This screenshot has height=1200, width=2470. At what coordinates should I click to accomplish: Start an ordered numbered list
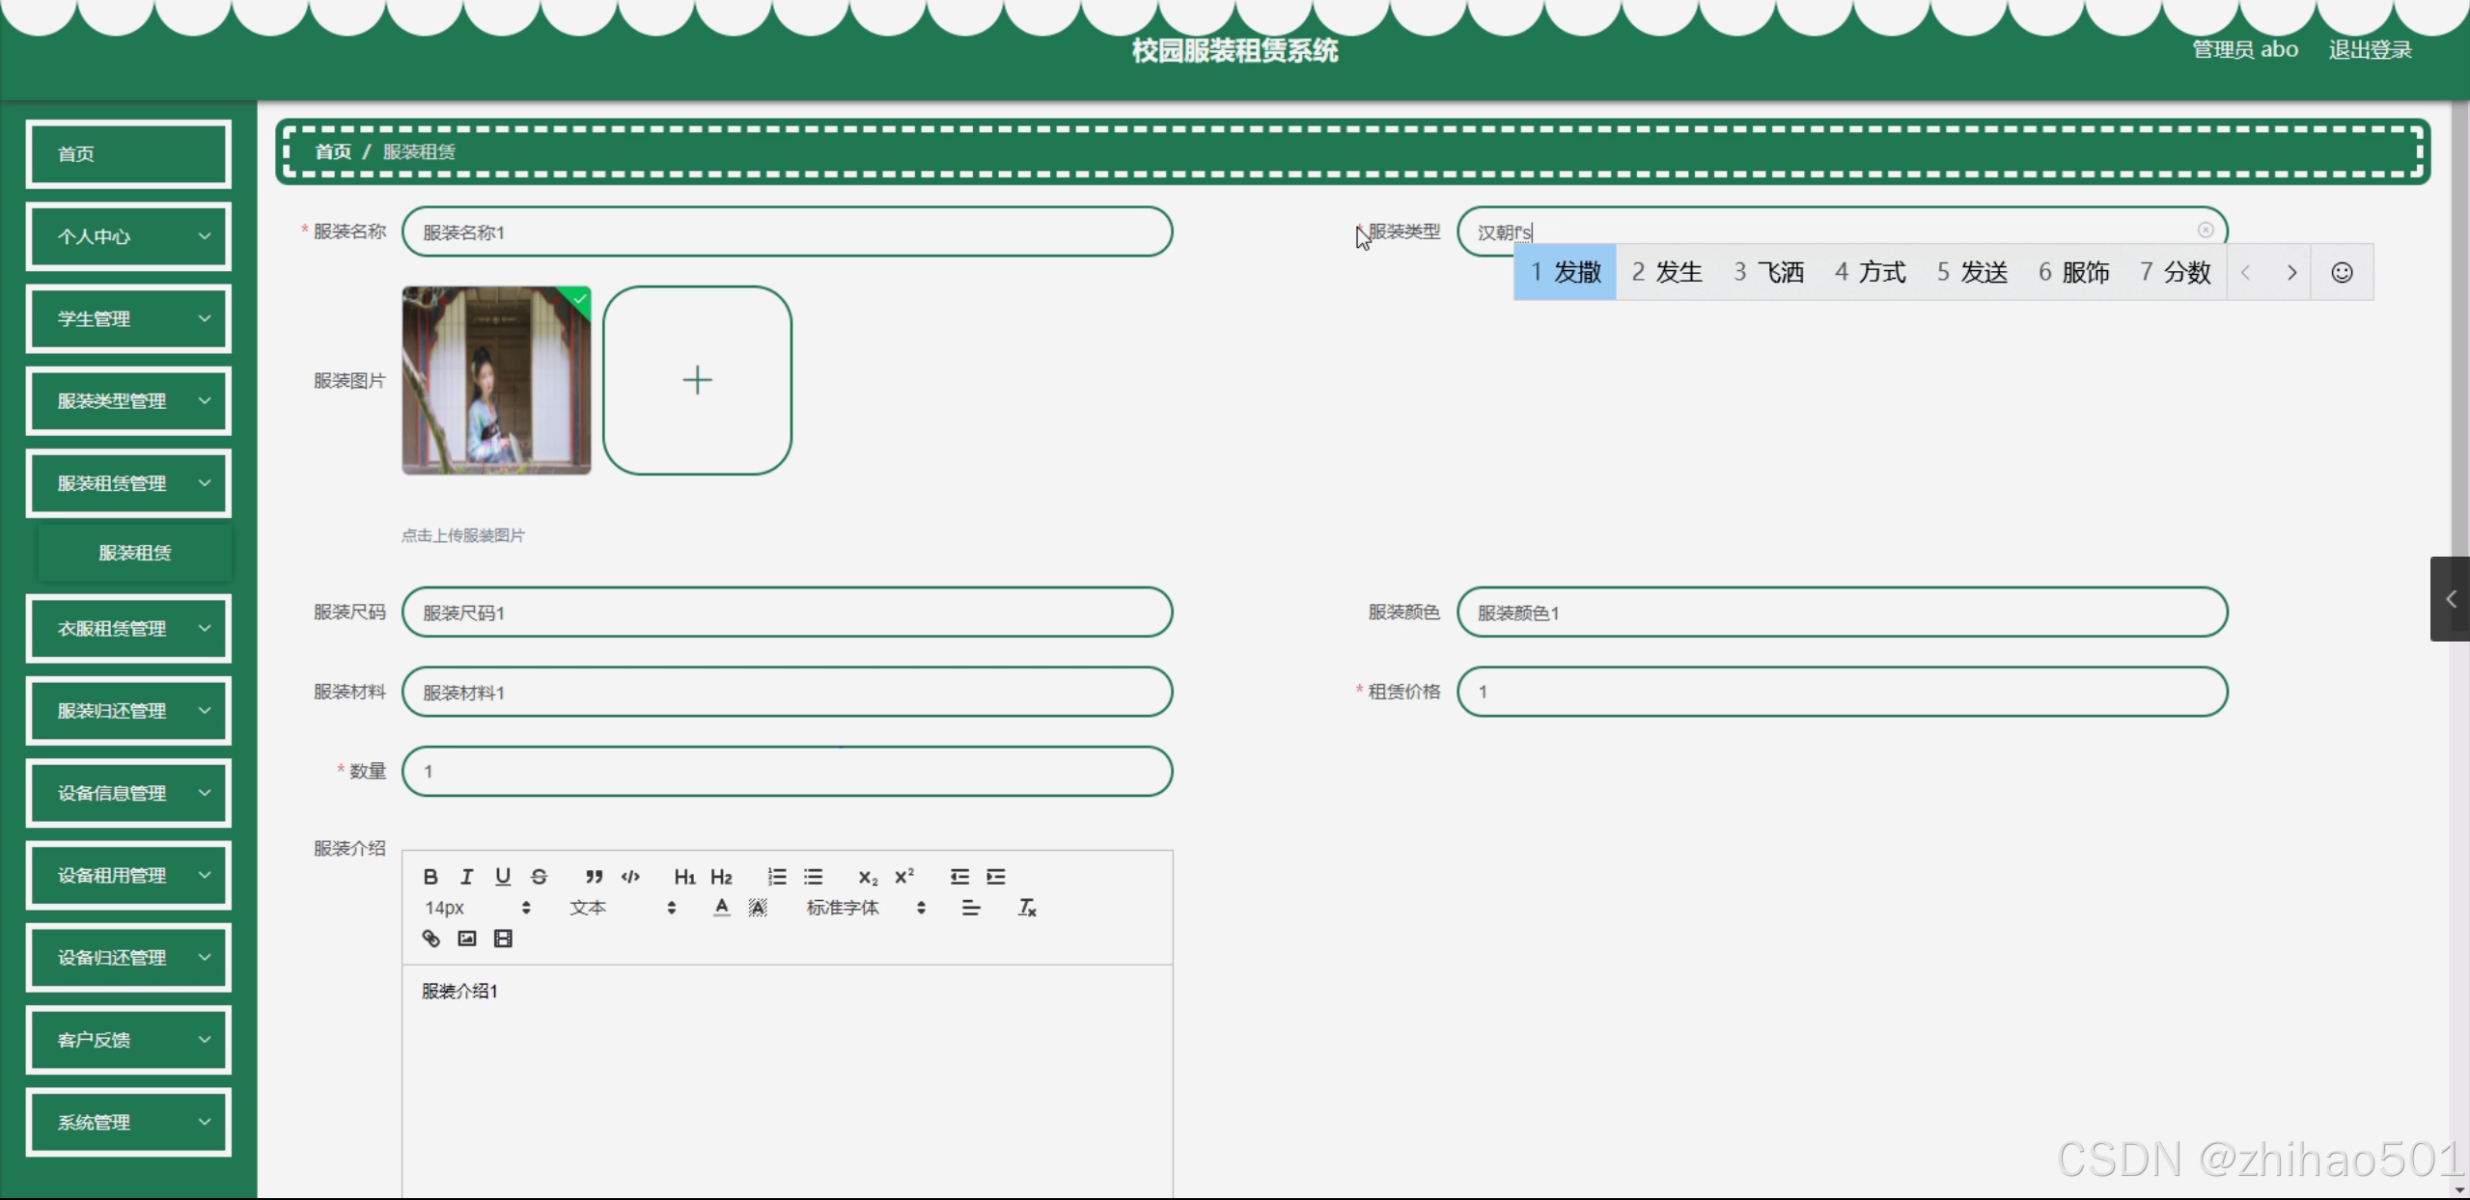point(777,877)
